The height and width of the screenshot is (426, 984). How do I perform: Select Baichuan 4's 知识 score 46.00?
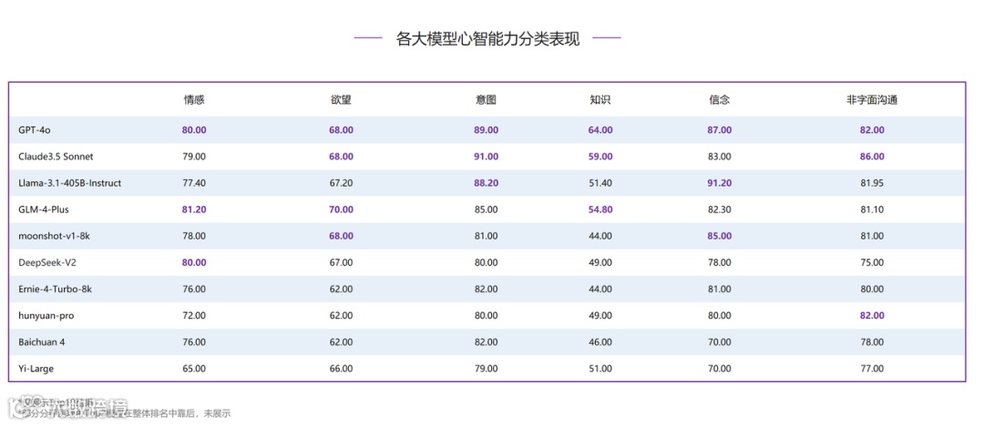tap(600, 342)
